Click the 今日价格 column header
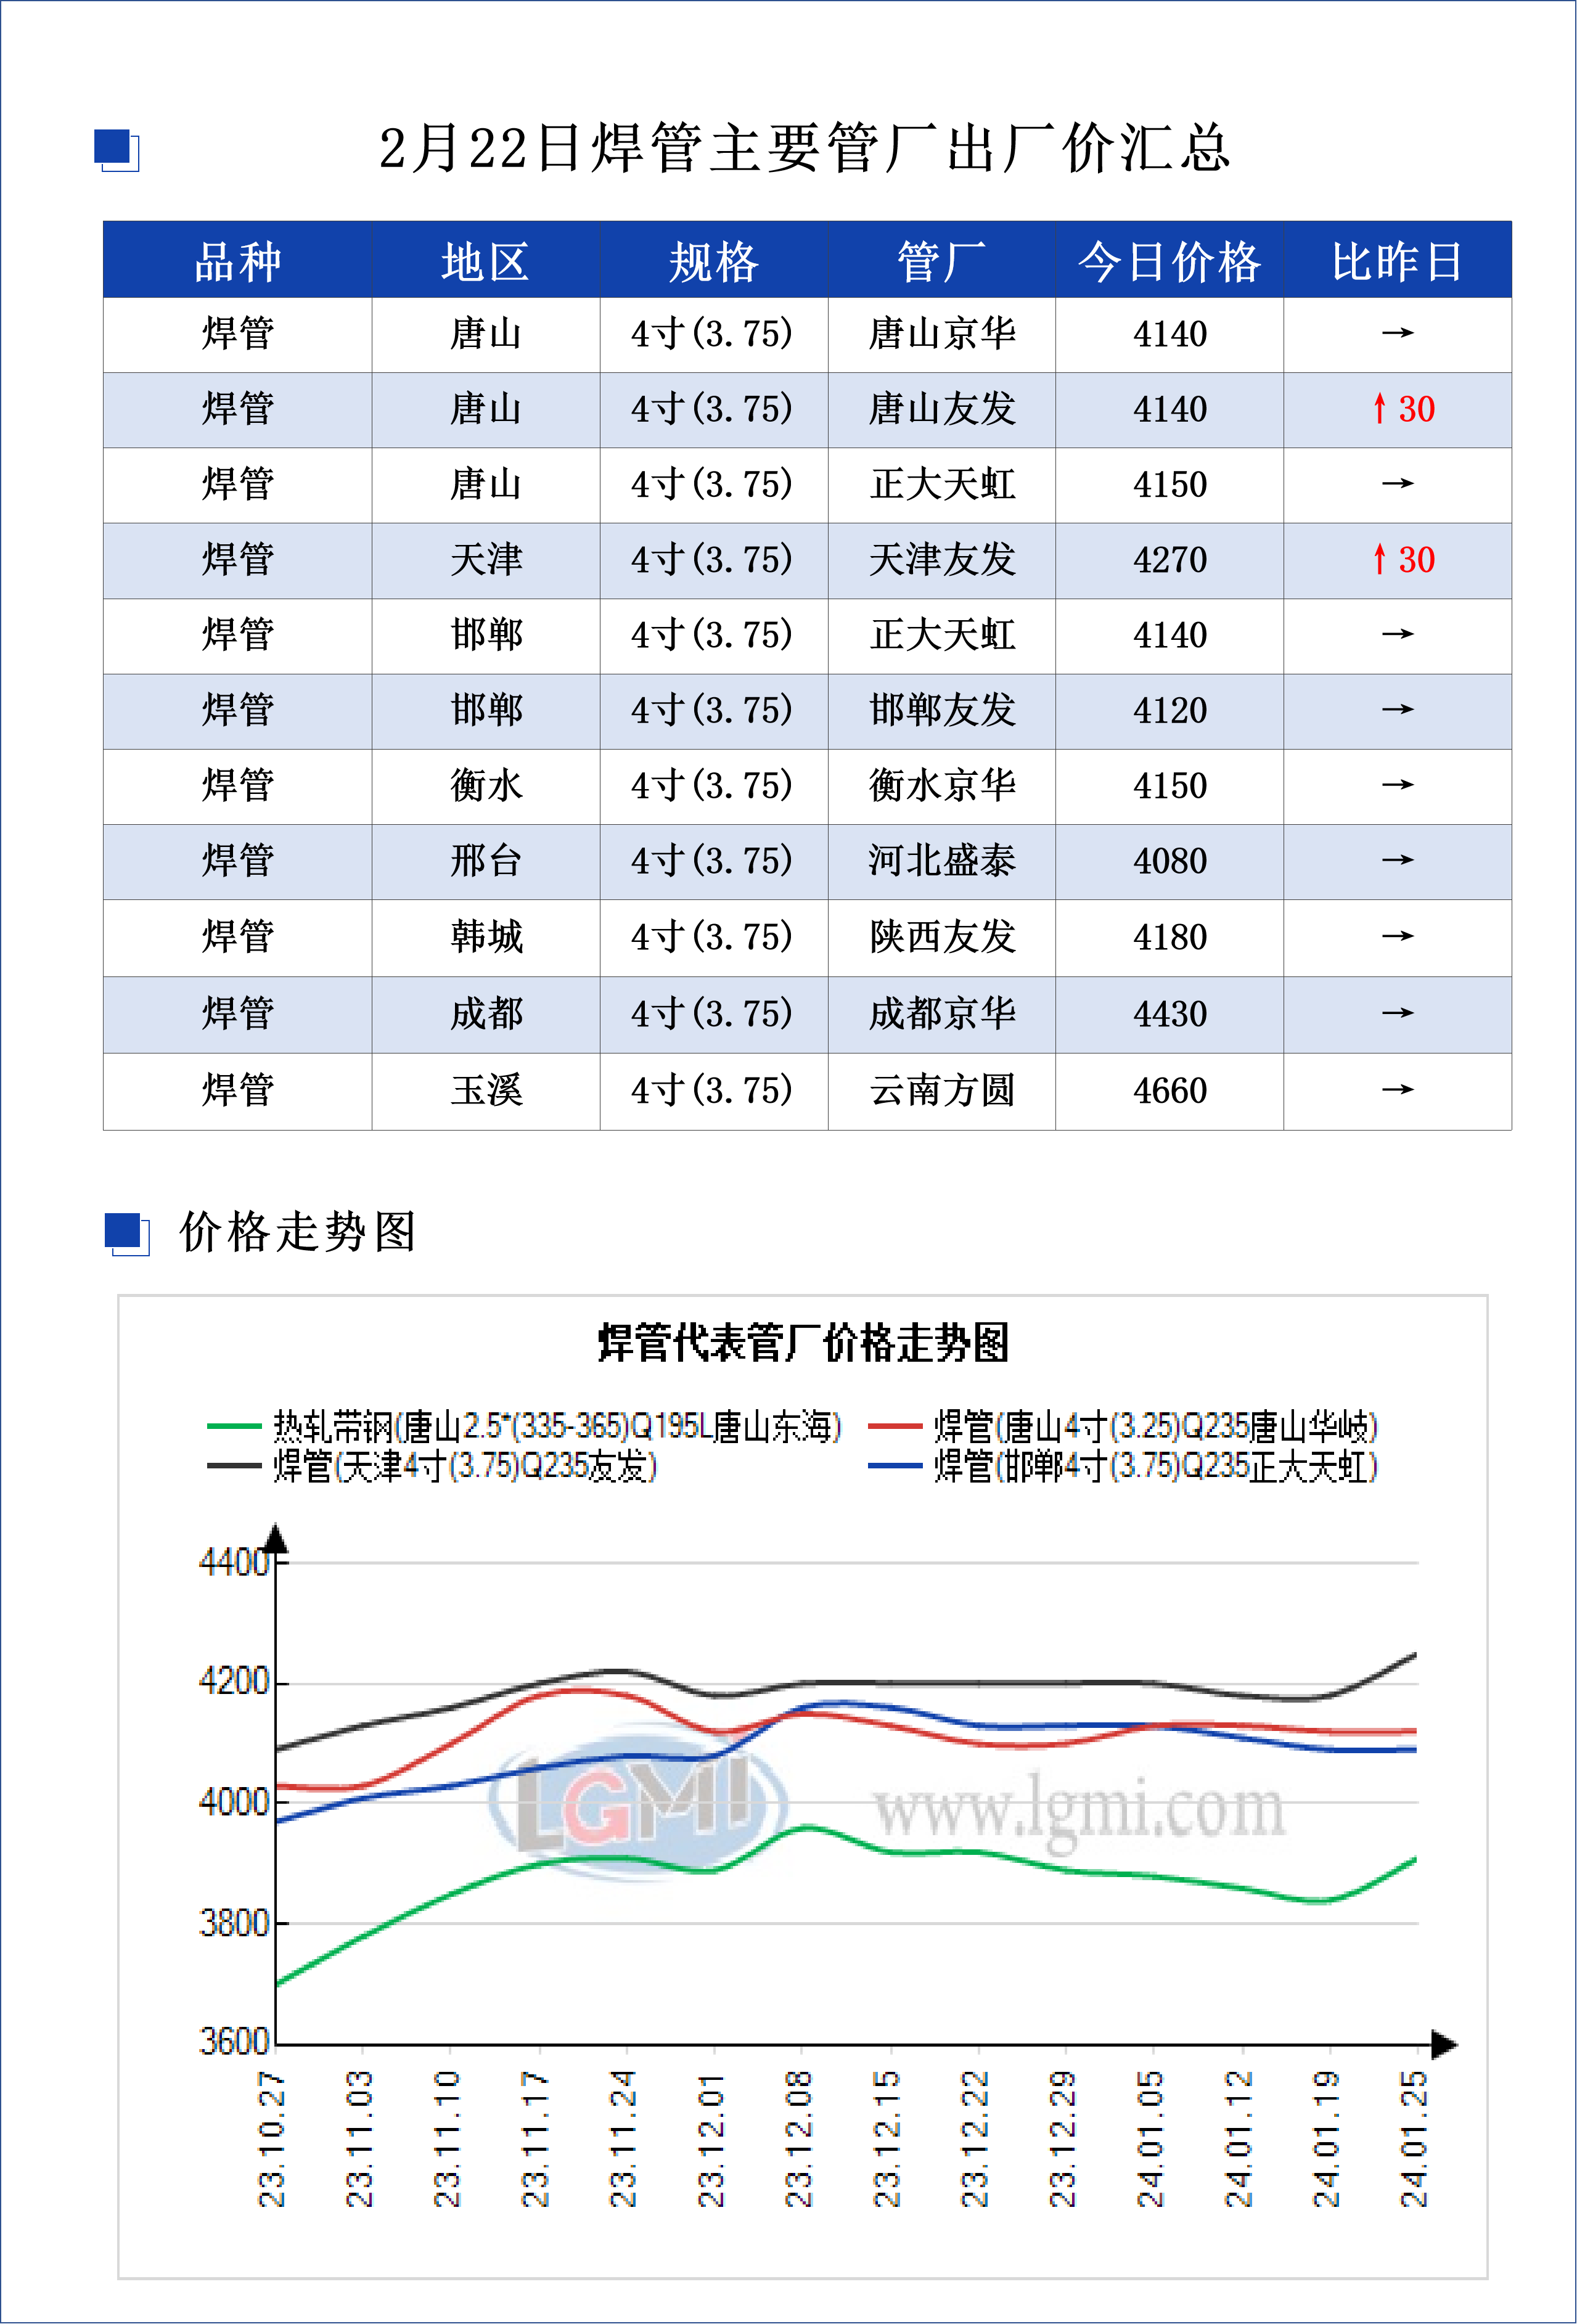 point(1169,262)
